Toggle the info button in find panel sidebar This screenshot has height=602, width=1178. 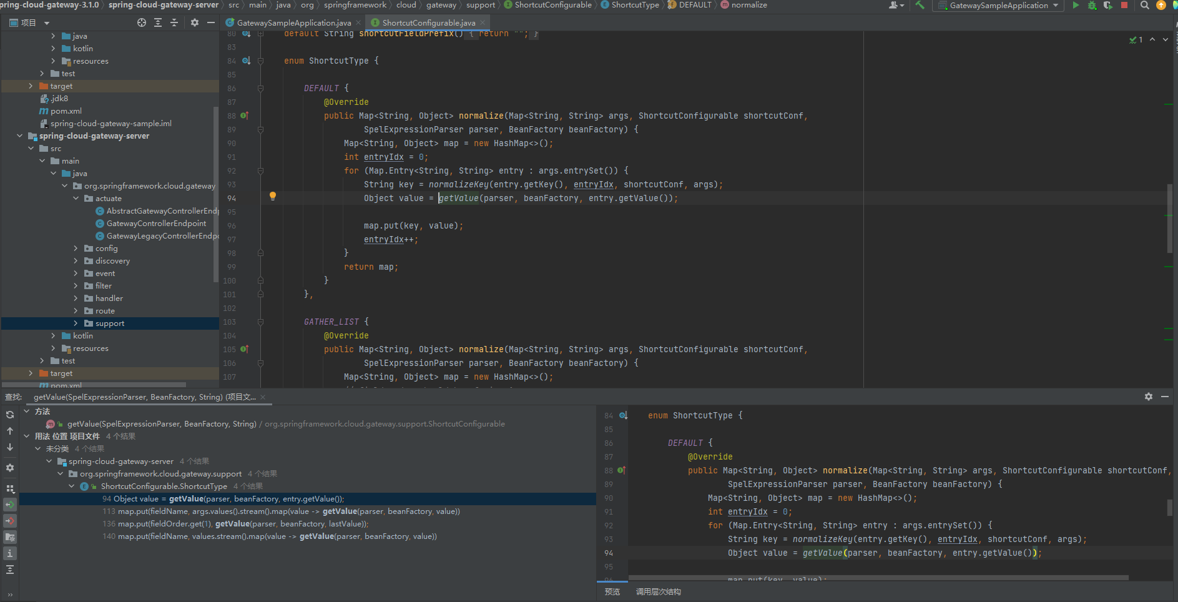click(10, 553)
